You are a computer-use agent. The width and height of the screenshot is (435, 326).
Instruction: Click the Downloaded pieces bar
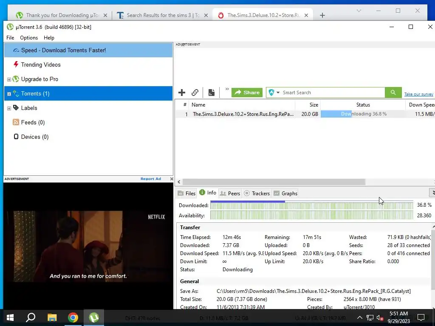(311, 205)
